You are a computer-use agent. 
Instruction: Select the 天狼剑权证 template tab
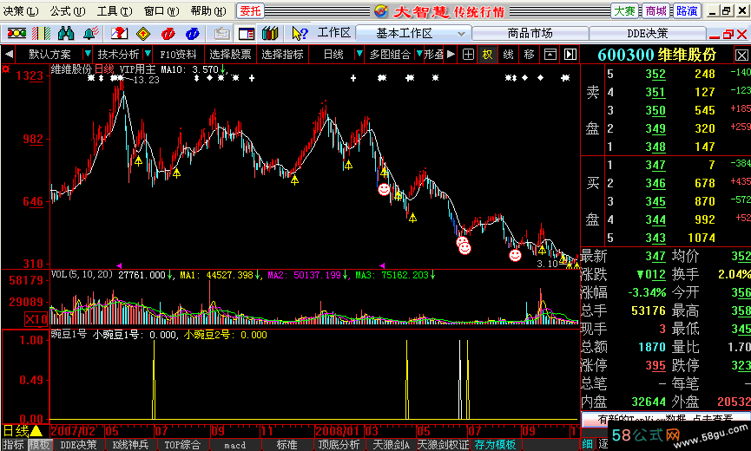point(443,445)
